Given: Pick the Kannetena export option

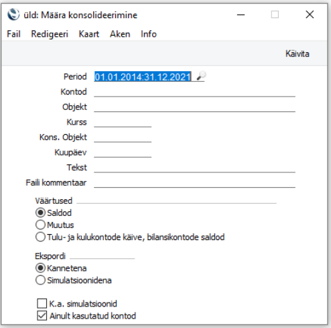Looking at the screenshot, I should (40, 268).
